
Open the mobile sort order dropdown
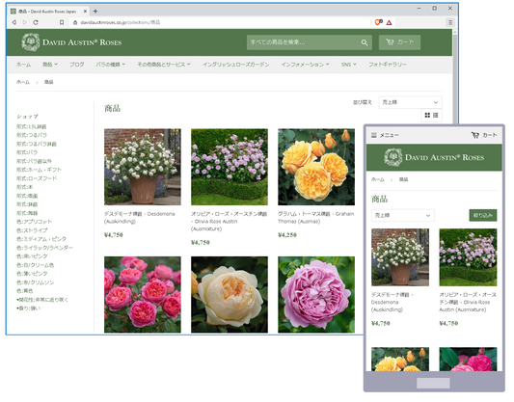(x=403, y=215)
